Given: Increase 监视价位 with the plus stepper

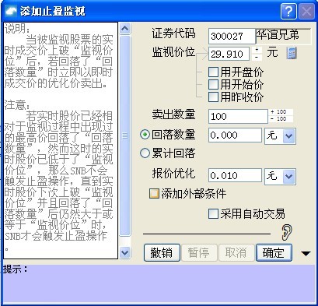Looking at the screenshot, I should (257, 50).
